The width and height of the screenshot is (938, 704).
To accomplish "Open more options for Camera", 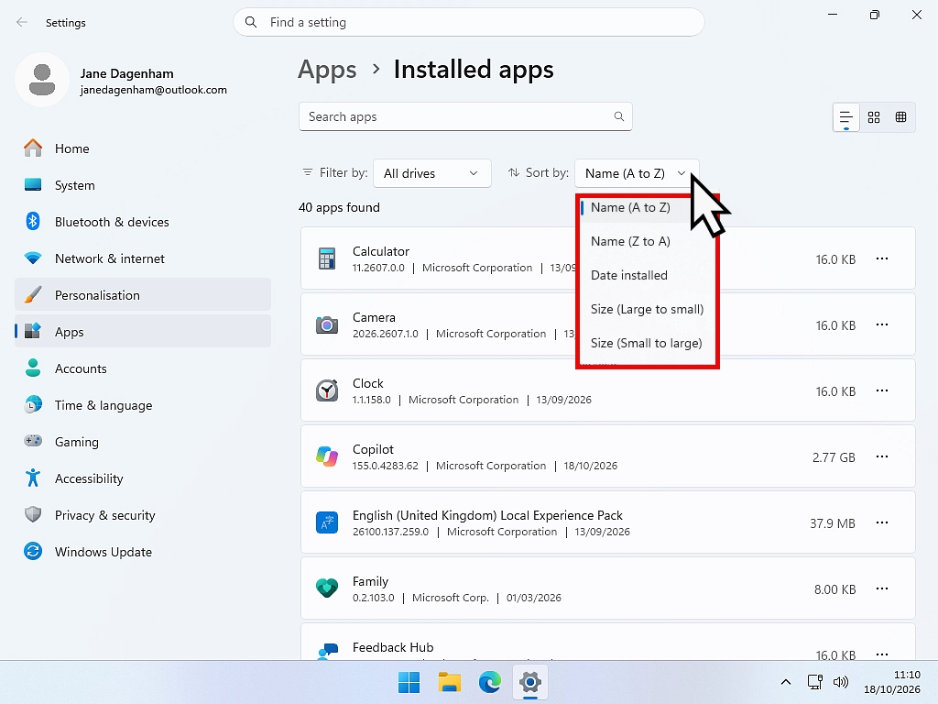I will tap(882, 324).
